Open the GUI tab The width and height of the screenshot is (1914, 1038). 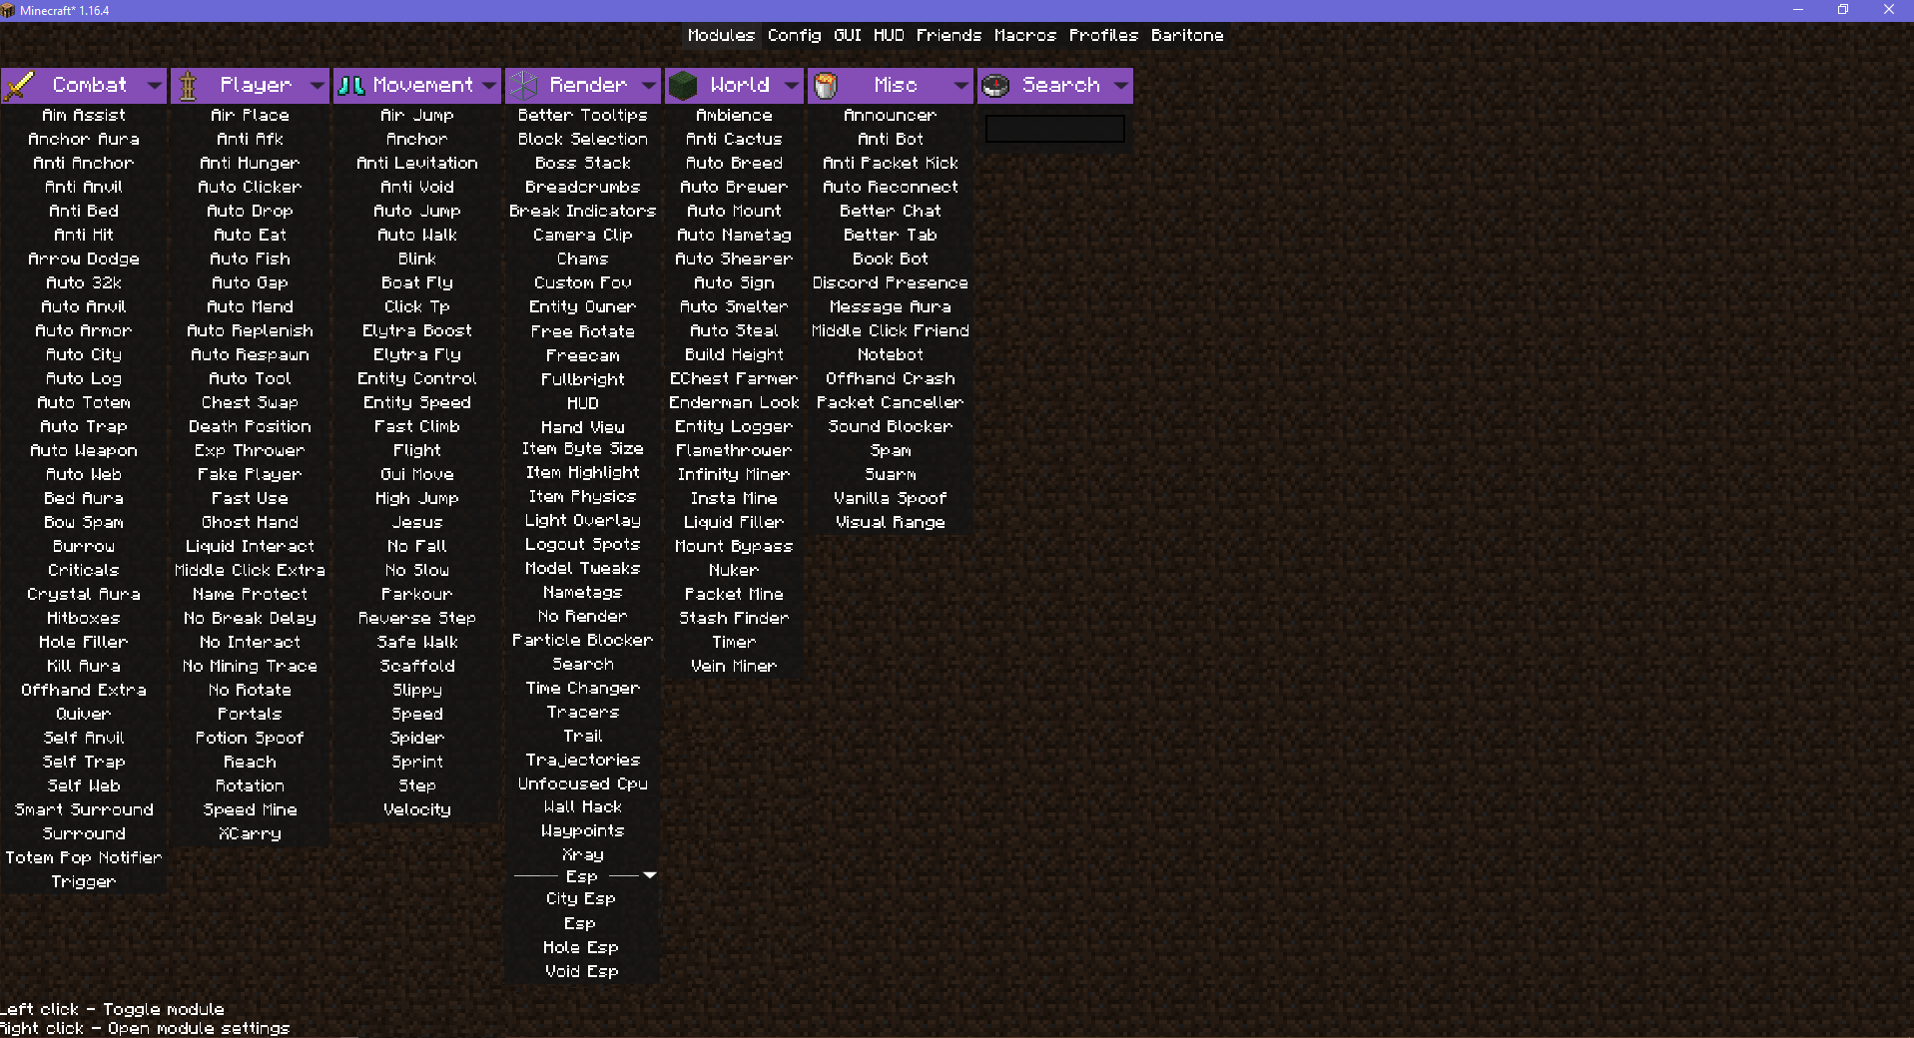[848, 35]
